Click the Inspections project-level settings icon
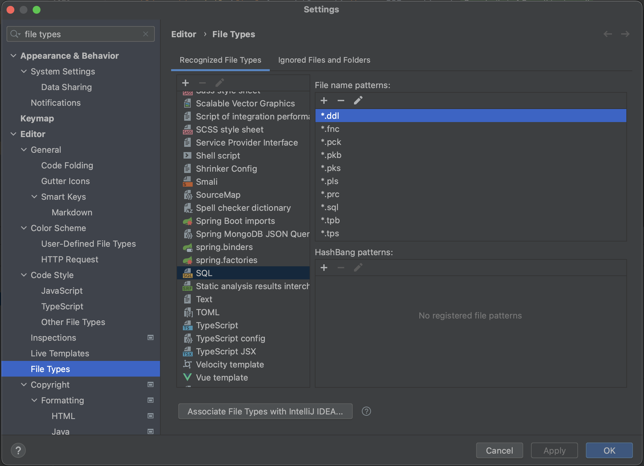The height and width of the screenshot is (466, 644). pyautogui.click(x=151, y=338)
